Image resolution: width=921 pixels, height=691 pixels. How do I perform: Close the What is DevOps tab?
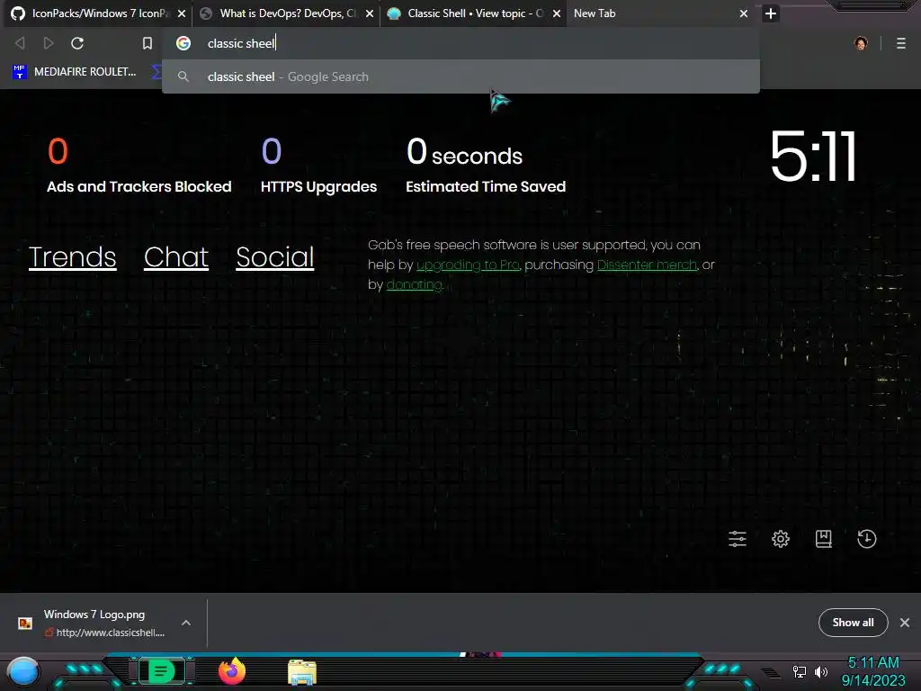pos(370,13)
